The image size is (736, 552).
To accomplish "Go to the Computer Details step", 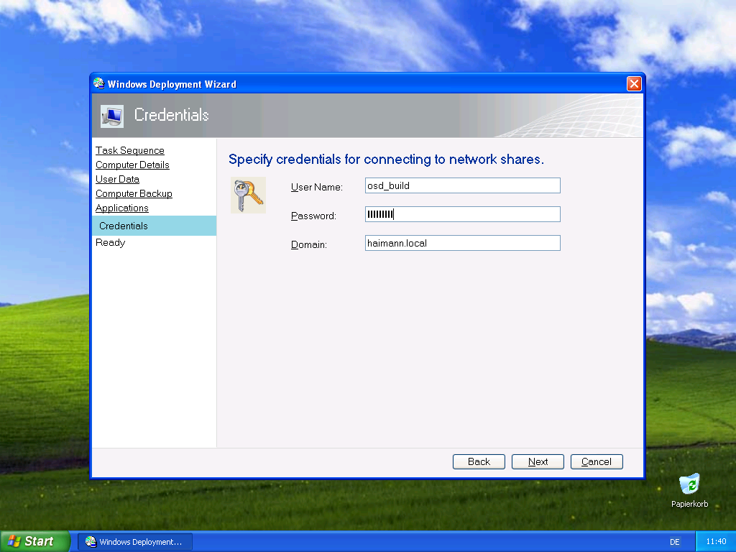I will (132, 165).
